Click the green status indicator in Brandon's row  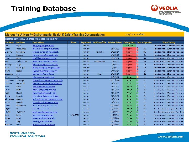[137, 124]
